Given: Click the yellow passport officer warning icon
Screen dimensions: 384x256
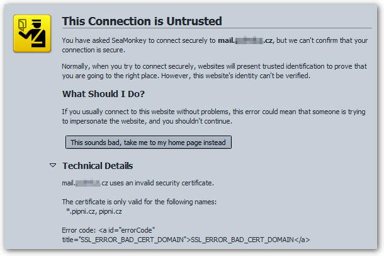Looking at the screenshot, I should 32,33.
